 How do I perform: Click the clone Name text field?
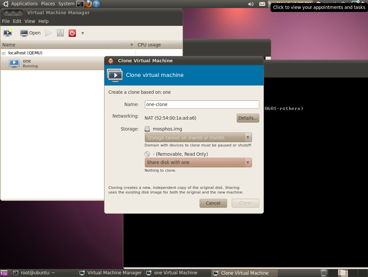coord(202,104)
